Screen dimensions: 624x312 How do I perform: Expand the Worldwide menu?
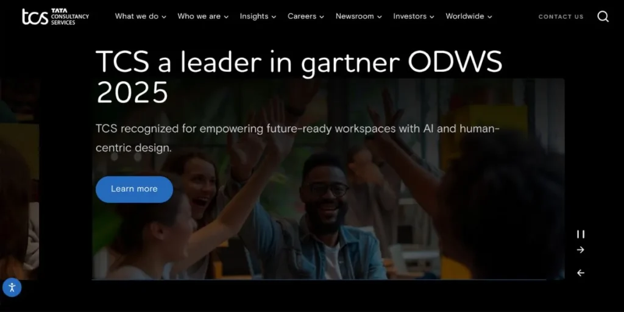(469, 16)
